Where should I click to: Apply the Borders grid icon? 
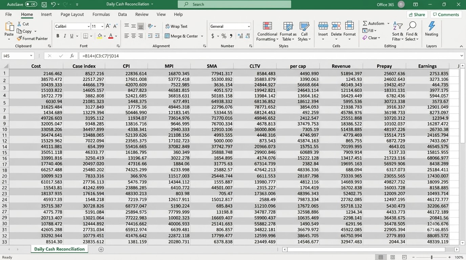pos(85,36)
